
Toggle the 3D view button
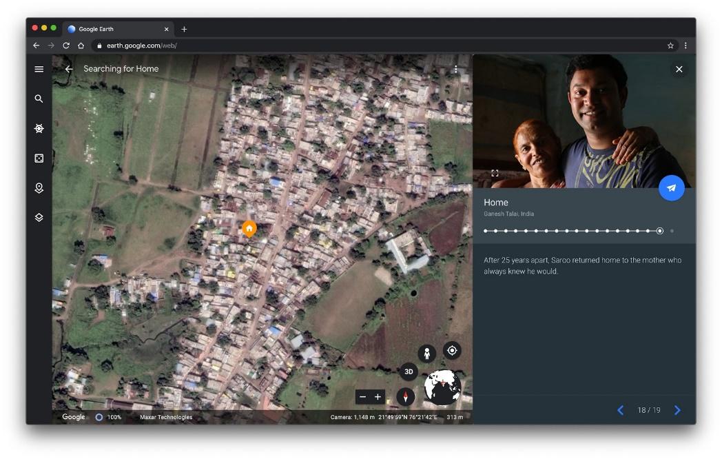pyautogui.click(x=409, y=372)
